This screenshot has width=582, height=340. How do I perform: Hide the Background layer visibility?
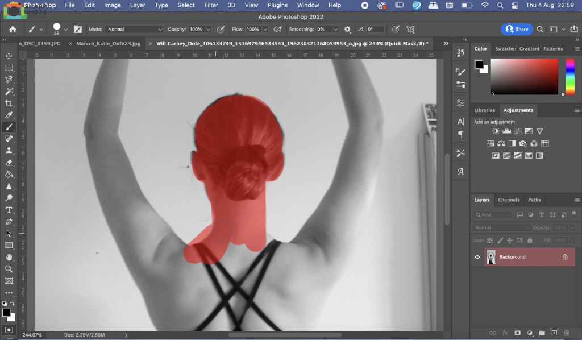pyautogui.click(x=477, y=257)
